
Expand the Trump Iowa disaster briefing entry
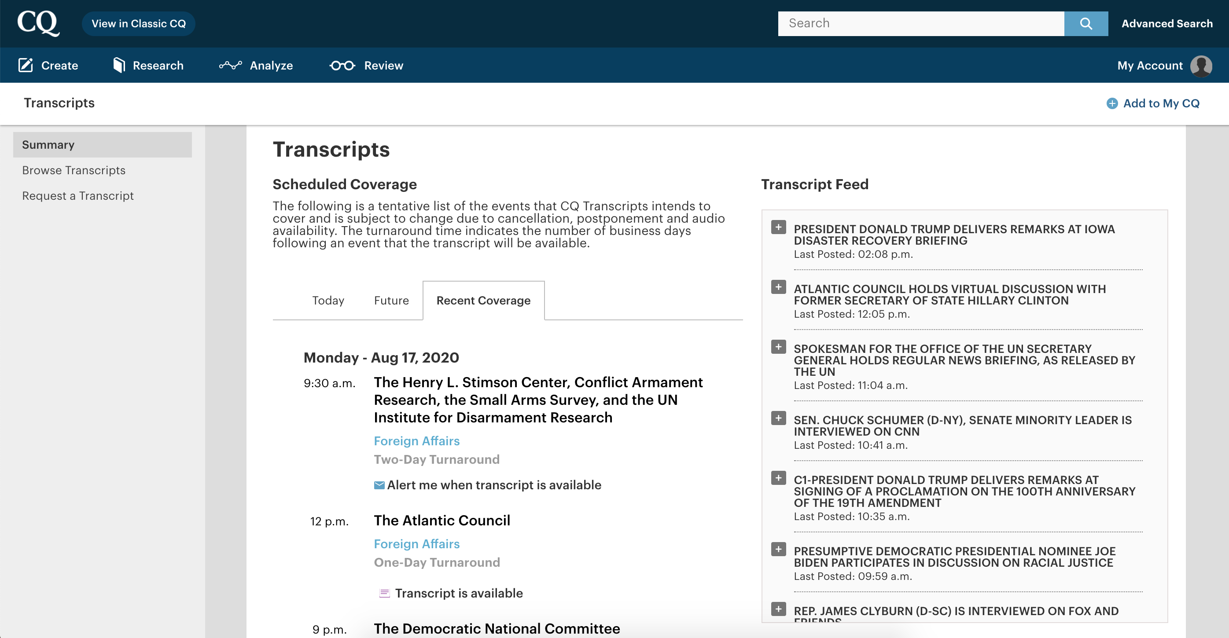778,227
